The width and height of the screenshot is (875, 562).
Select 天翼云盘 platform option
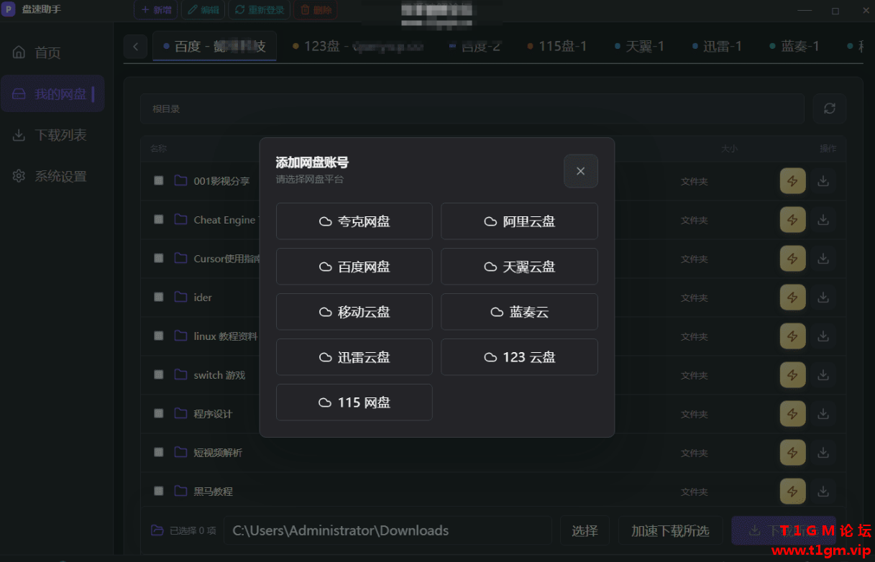[x=519, y=267]
